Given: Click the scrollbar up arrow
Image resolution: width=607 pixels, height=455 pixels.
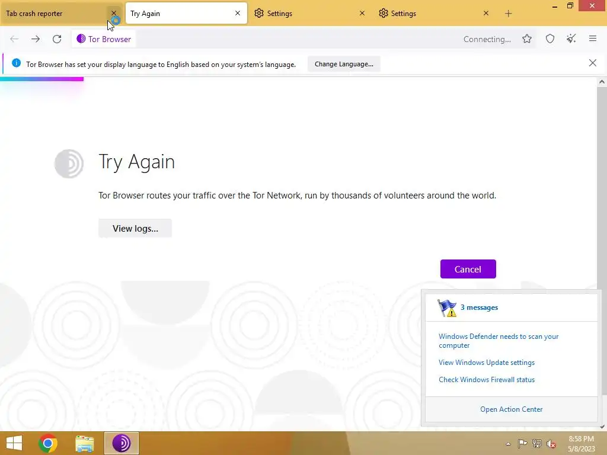Looking at the screenshot, I should pyautogui.click(x=602, y=82).
